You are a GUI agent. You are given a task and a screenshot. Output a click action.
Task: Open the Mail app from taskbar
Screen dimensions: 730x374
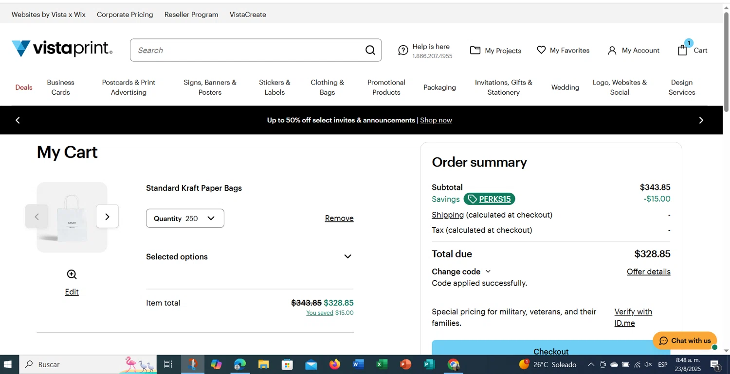(311, 364)
